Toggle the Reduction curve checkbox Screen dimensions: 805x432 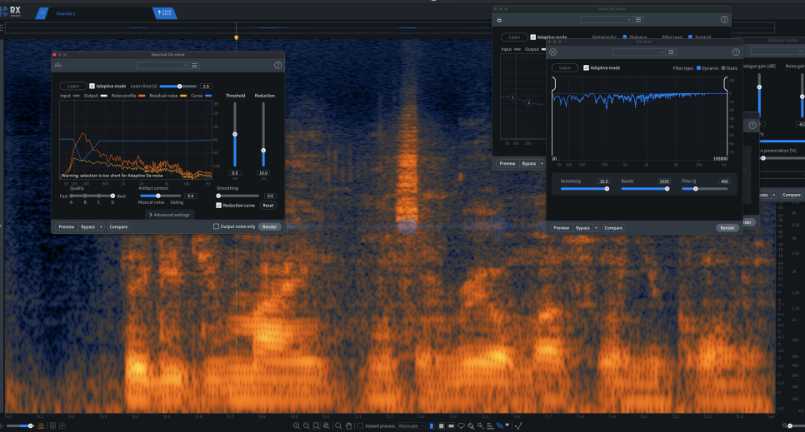click(218, 206)
